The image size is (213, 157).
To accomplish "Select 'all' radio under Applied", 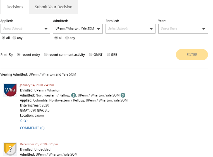I will tap(4, 38).
